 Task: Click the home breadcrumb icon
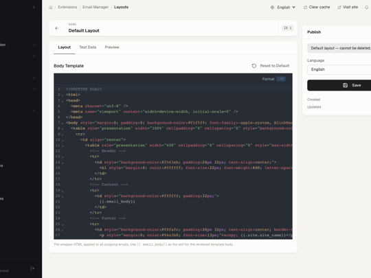(x=50, y=8)
